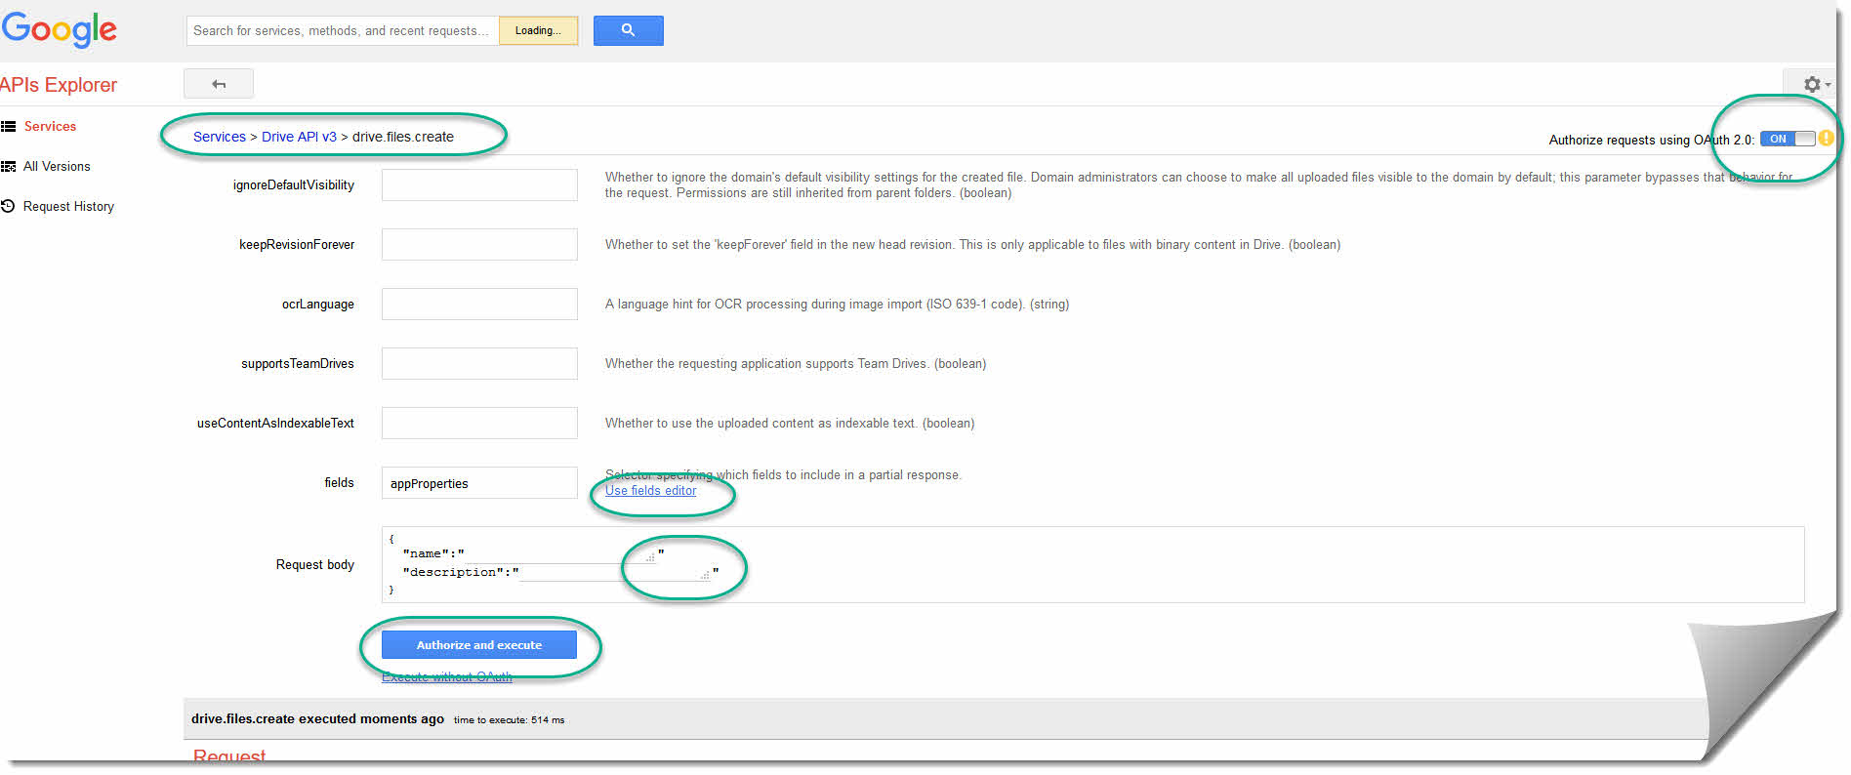Screen dimensions: 1851x775
Task: Click the All Versions icon
Action: (x=9, y=167)
